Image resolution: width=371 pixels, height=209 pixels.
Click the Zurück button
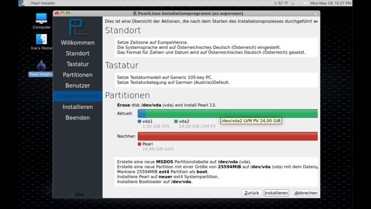pos(251,193)
